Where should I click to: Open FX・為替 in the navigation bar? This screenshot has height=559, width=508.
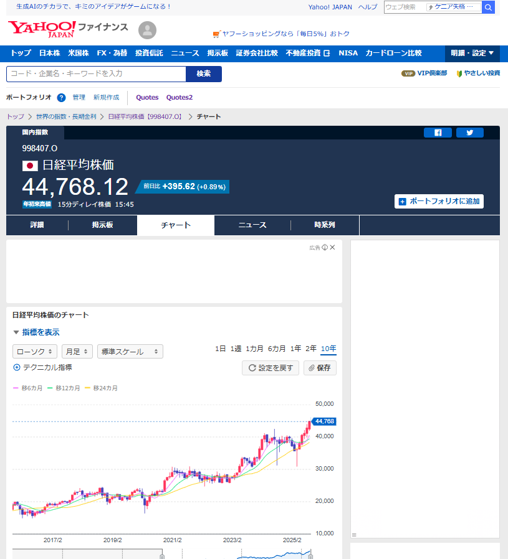tap(112, 54)
